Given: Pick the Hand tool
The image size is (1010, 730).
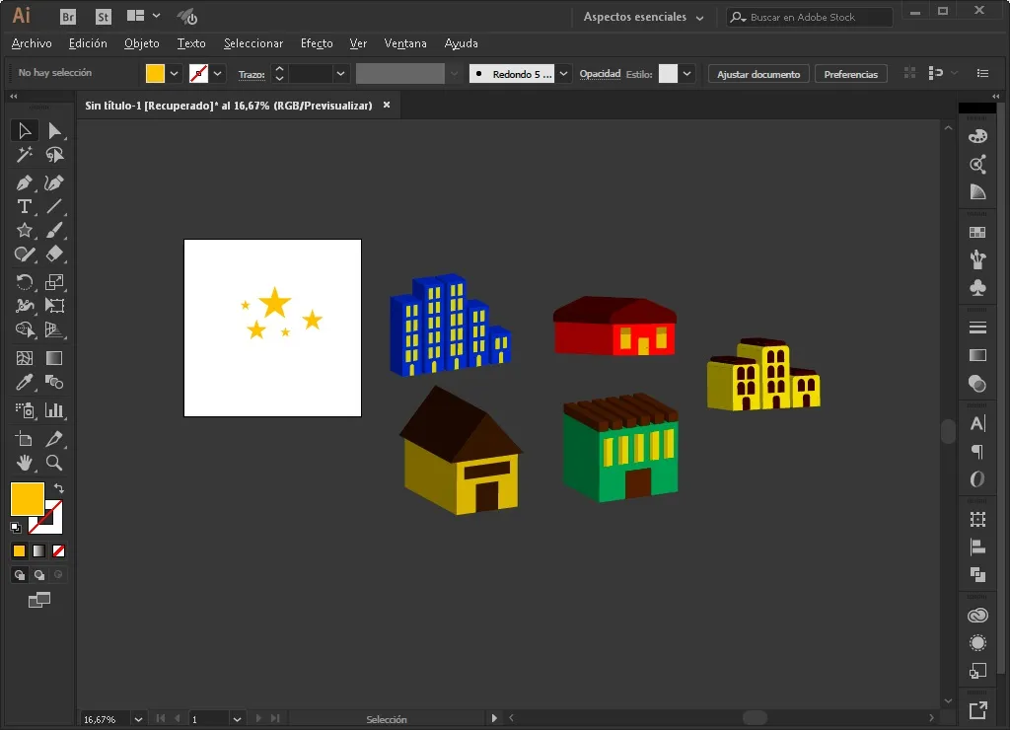Looking at the screenshot, I should pos(25,463).
